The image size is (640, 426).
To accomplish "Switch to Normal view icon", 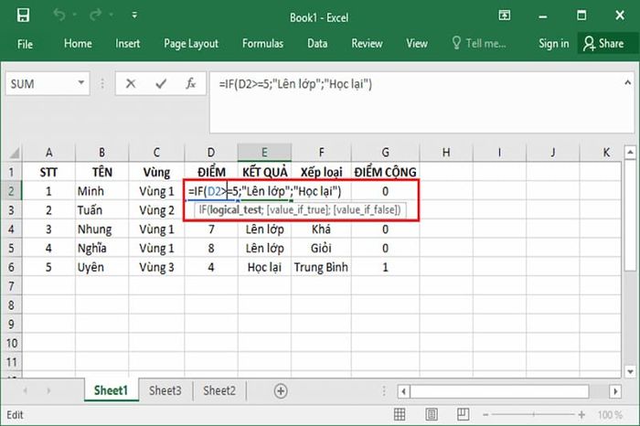I will [x=400, y=415].
